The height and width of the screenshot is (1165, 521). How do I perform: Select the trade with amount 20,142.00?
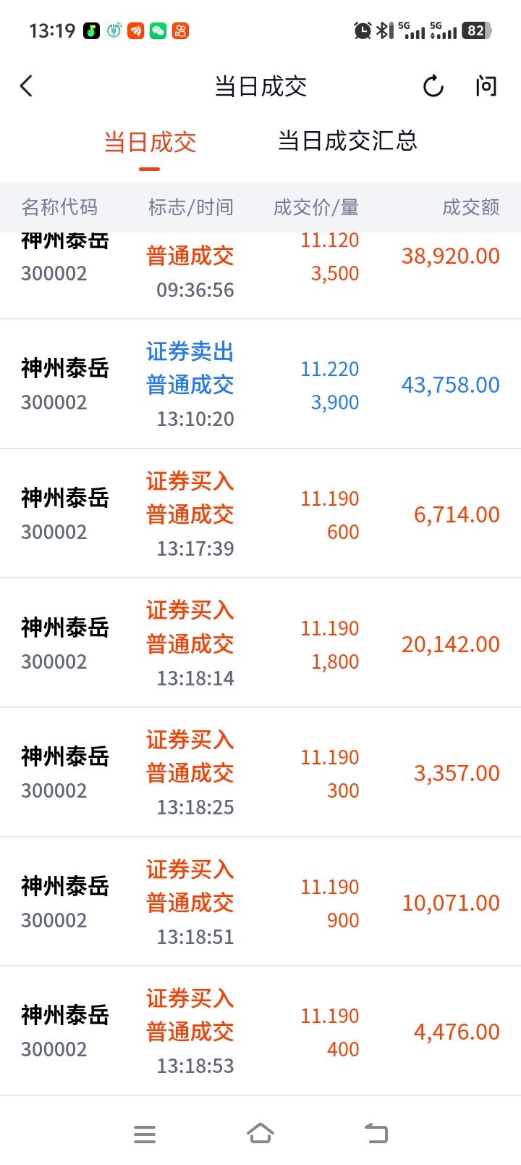click(260, 643)
